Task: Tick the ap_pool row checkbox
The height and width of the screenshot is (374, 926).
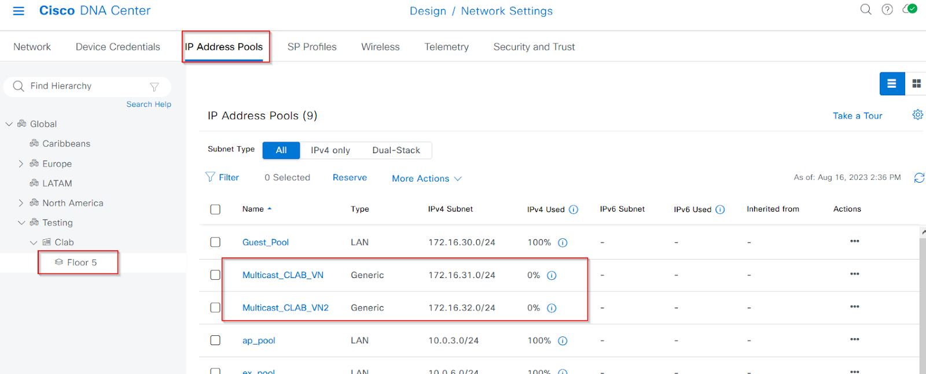Action: click(x=215, y=340)
